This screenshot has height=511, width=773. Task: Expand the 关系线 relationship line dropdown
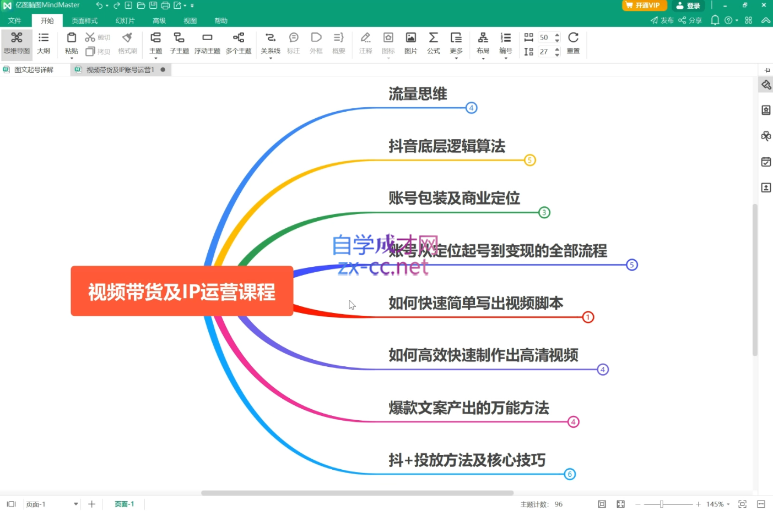tap(271, 57)
